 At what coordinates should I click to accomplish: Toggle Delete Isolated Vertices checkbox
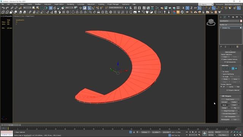coord(222,59)
